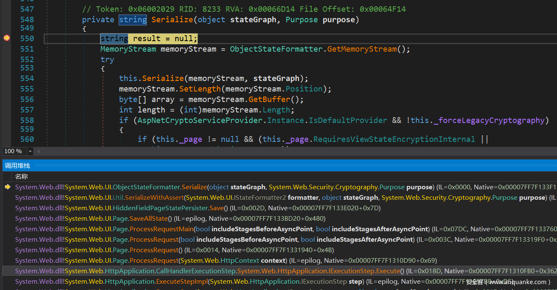Open the 100 % zoom level dropdown
This screenshot has height=290, width=557.
[x=30, y=151]
